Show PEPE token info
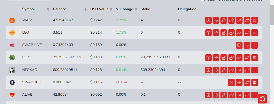This screenshot has height=104, width=274. 208,58
